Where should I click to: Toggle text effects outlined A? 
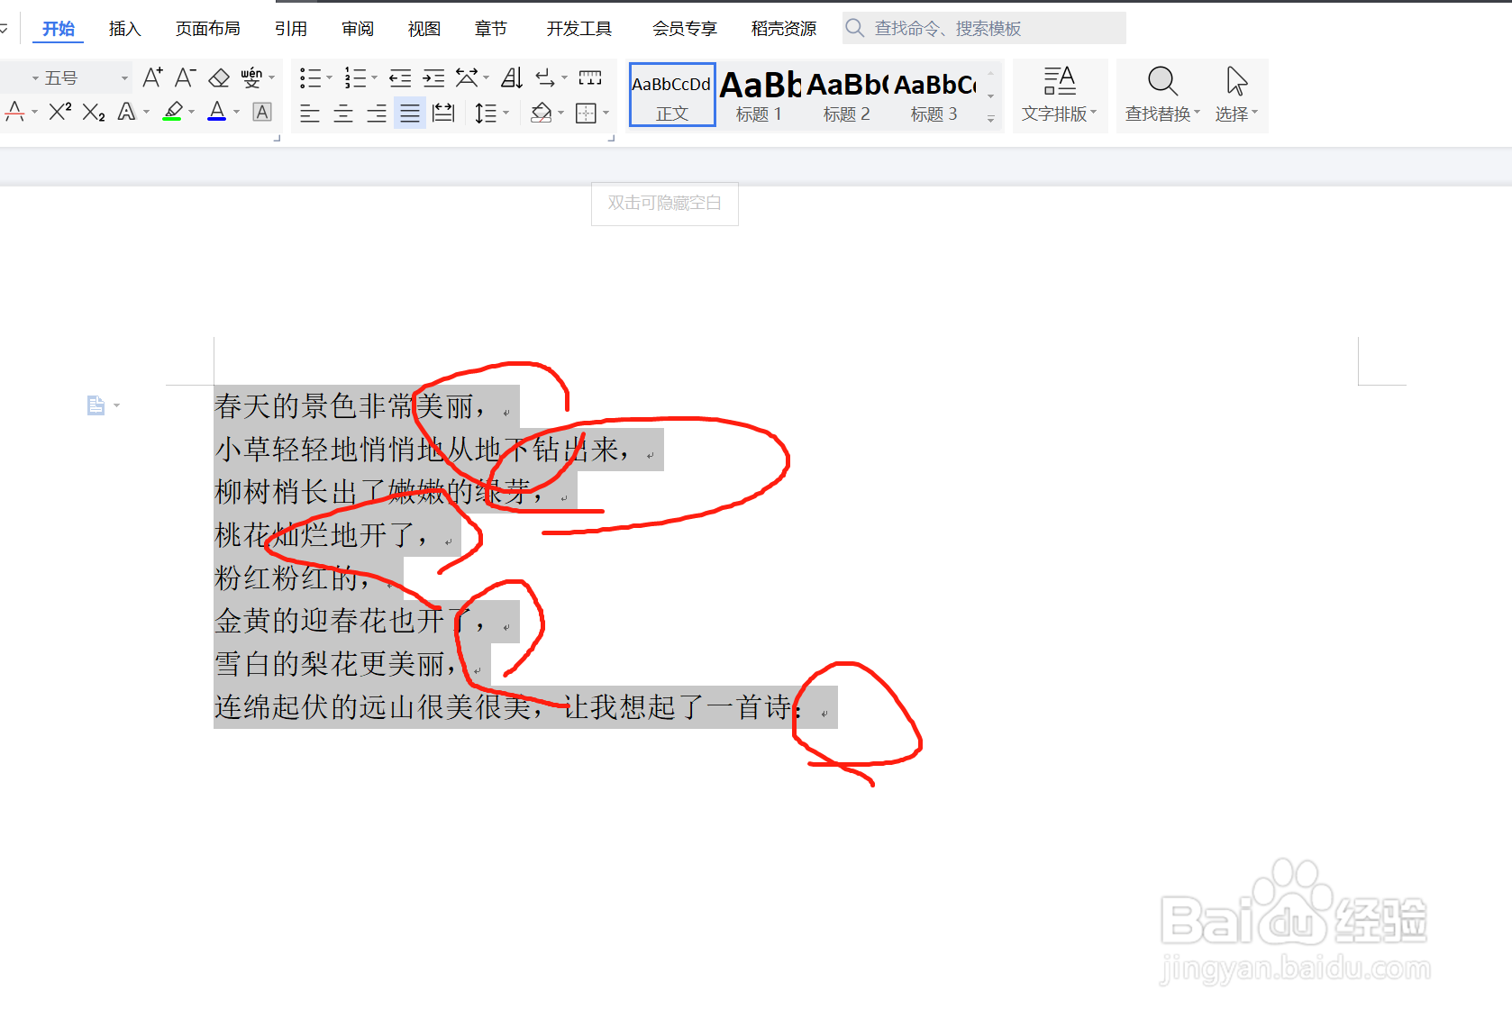pos(127,112)
